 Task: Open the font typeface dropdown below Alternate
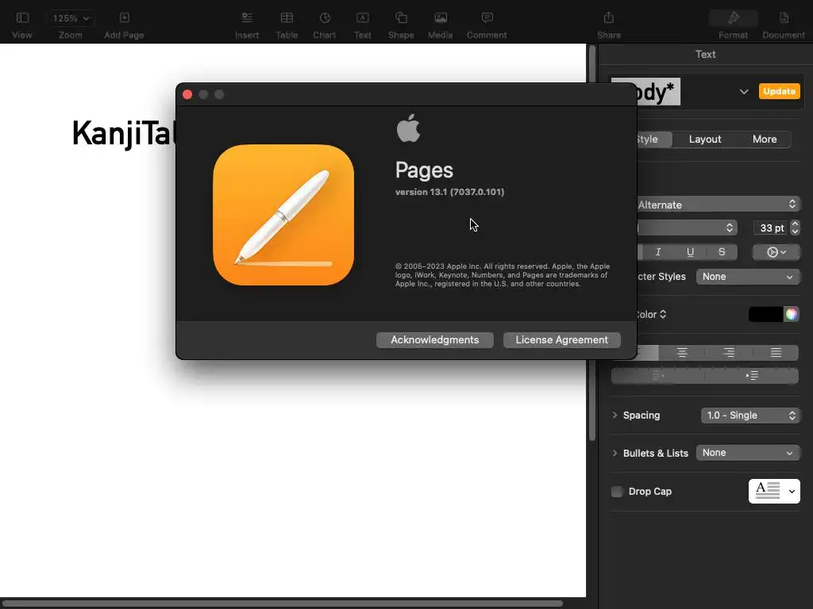(x=687, y=228)
